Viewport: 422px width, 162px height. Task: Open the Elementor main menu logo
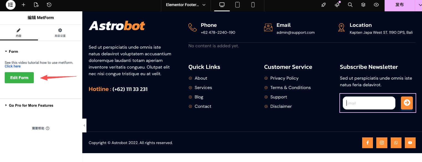point(11,5)
